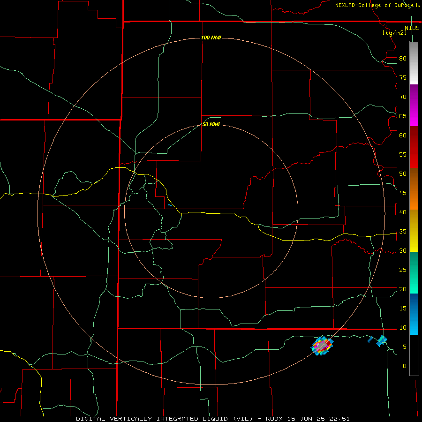Click the '70' scale value
Screen dimensions: 422x422
coord(403,97)
